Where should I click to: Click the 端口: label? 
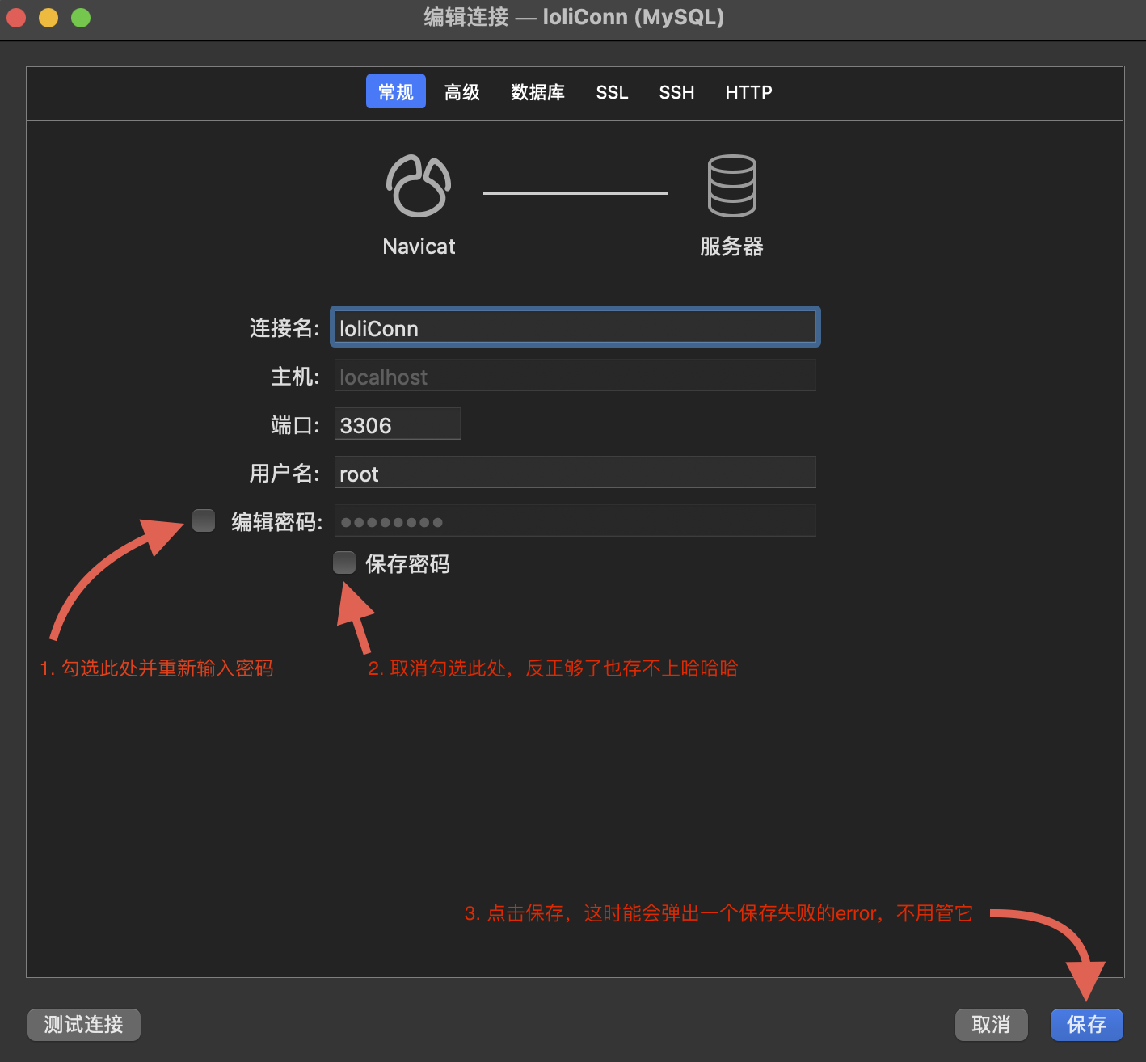pos(296,425)
